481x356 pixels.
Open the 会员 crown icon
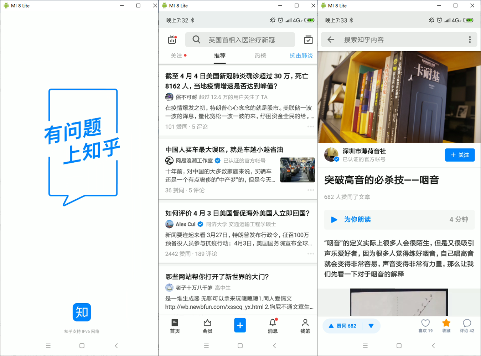point(207,326)
